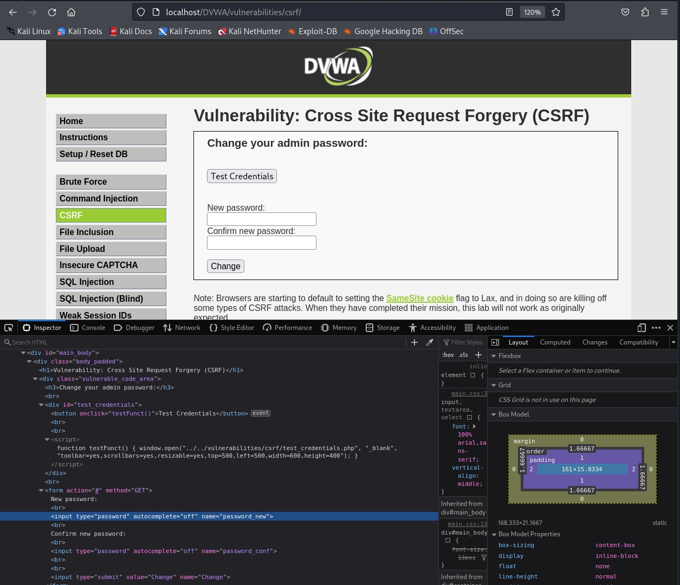Create new node plus icon in markup toolbar
This screenshot has height=585, width=680.
click(x=415, y=342)
